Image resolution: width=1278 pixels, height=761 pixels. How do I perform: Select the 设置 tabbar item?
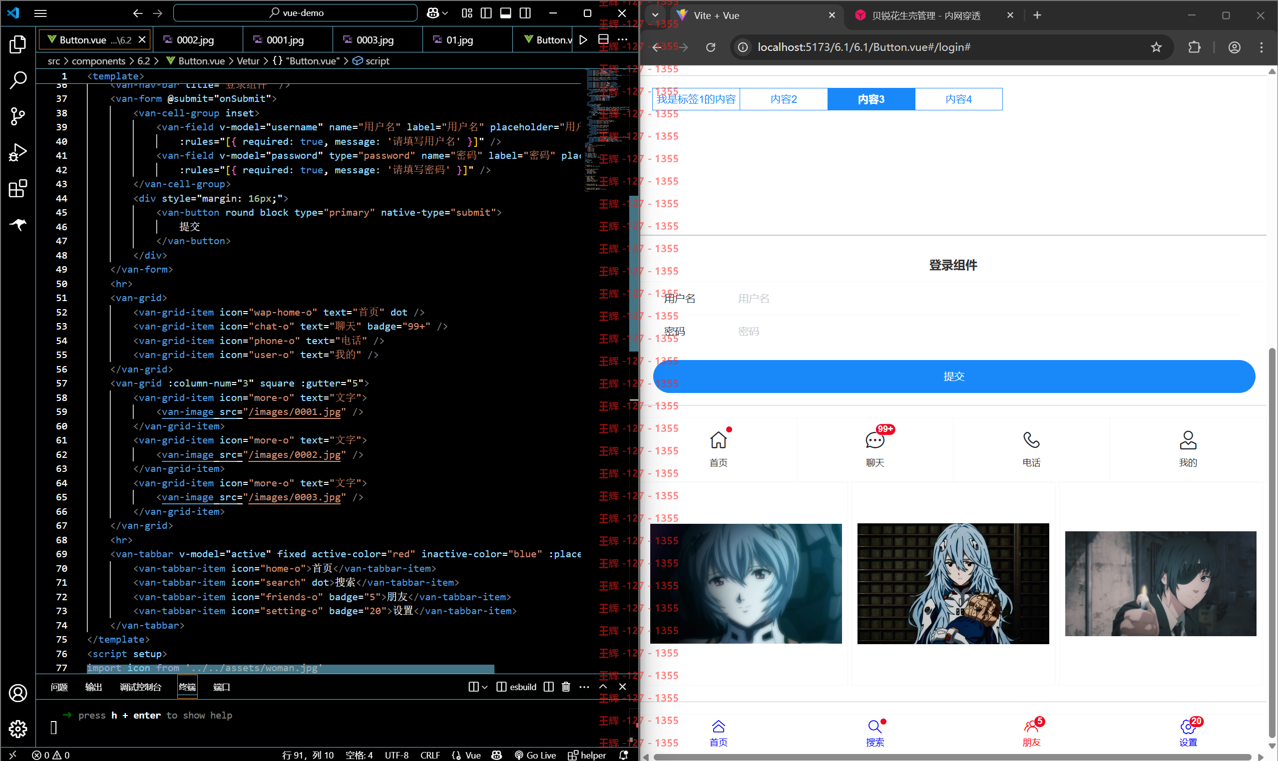pos(1188,732)
